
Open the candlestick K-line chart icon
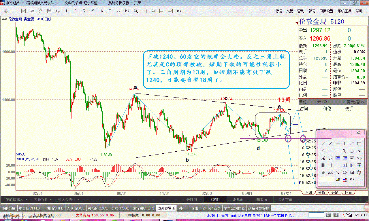32,11
